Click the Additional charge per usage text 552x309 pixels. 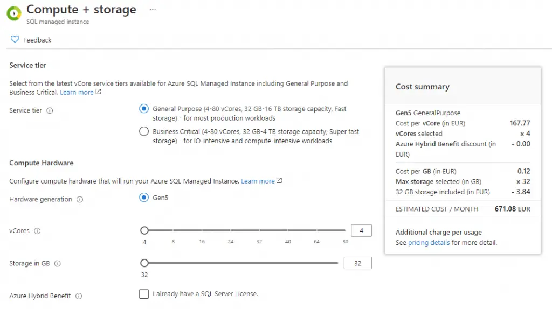pyautogui.click(x=439, y=233)
